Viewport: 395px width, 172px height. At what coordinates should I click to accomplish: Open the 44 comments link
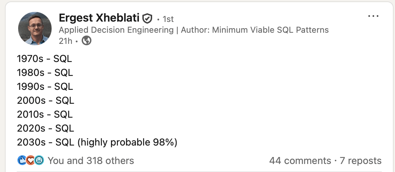click(x=300, y=161)
